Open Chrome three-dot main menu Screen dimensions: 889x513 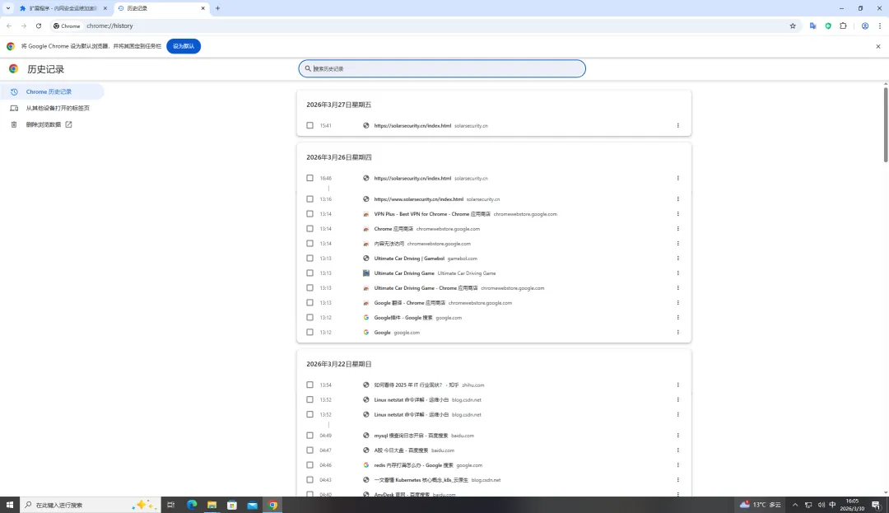[x=879, y=26]
